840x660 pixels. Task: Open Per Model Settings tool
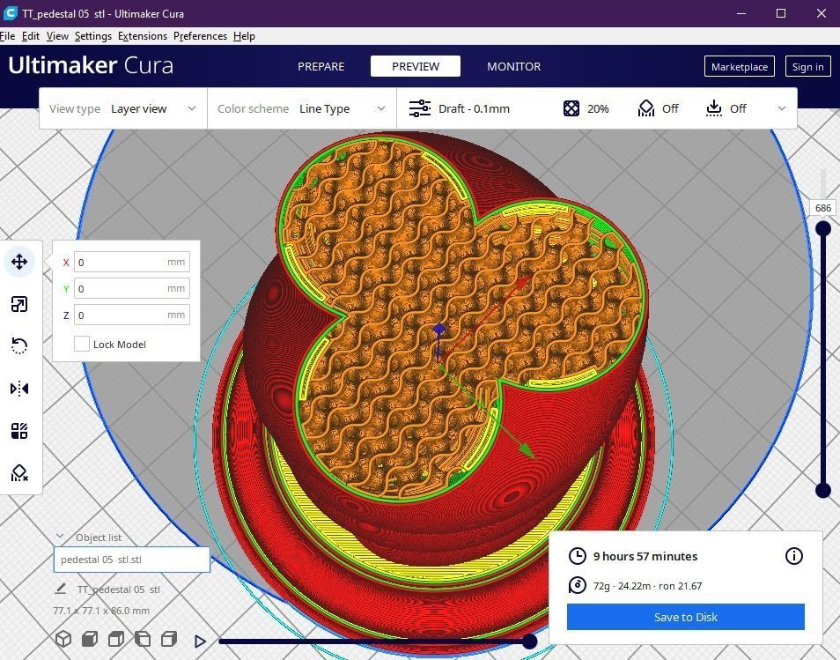(19, 431)
